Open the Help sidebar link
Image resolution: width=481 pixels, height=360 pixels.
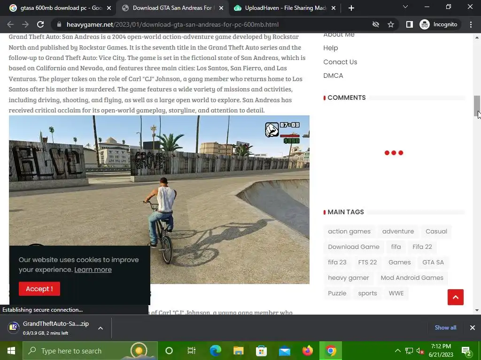click(330, 48)
